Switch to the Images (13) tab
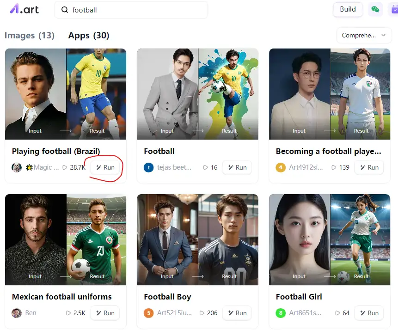Viewport: 398px width, 330px height. click(30, 35)
